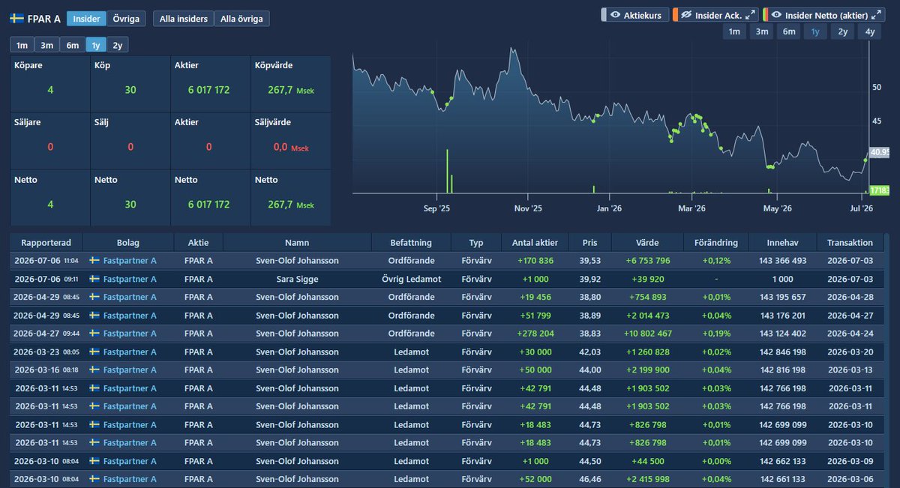Sort table by Förändring column
Image resolution: width=900 pixels, height=488 pixels.
click(716, 242)
